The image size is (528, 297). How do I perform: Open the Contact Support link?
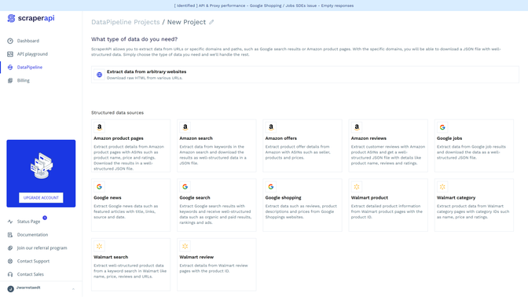(x=33, y=261)
